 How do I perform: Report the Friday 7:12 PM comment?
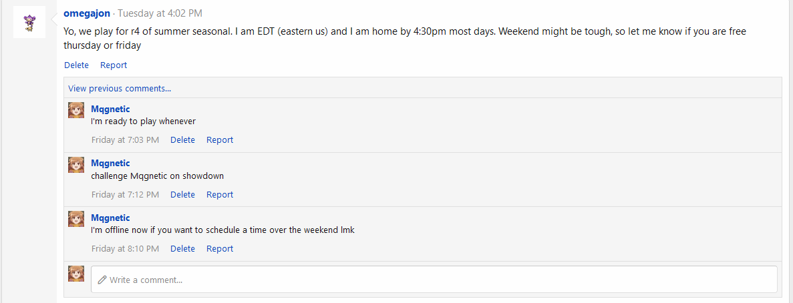tap(220, 195)
